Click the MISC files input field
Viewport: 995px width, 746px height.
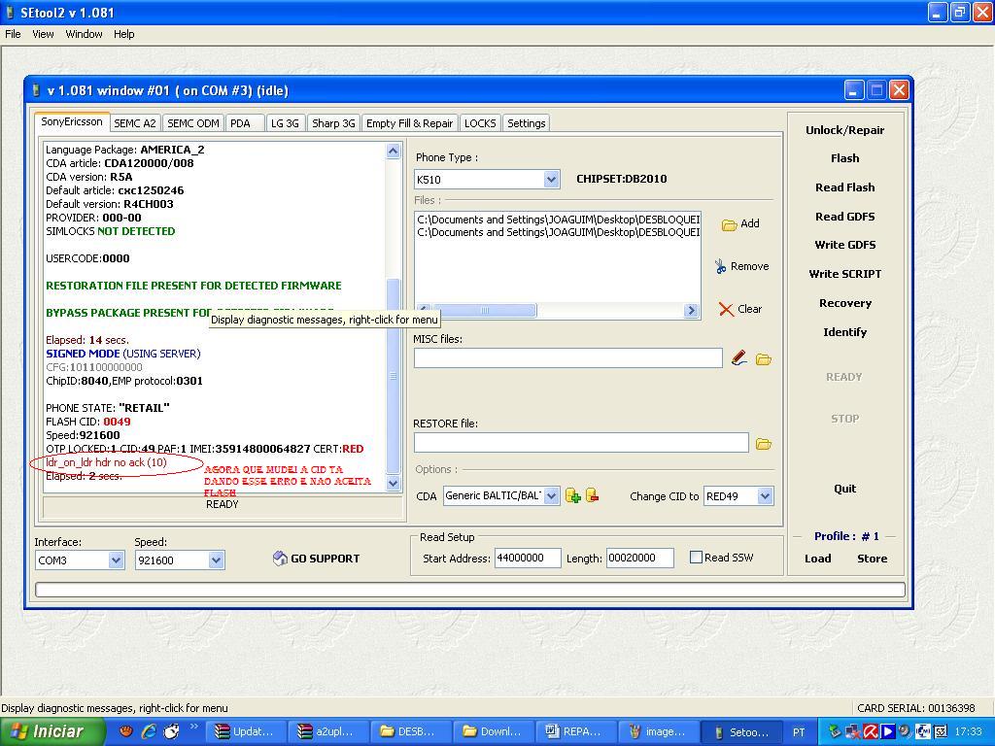point(567,358)
